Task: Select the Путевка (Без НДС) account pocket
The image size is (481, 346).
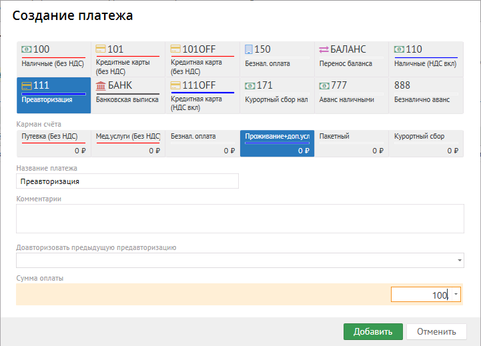Action: [x=53, y=143]
